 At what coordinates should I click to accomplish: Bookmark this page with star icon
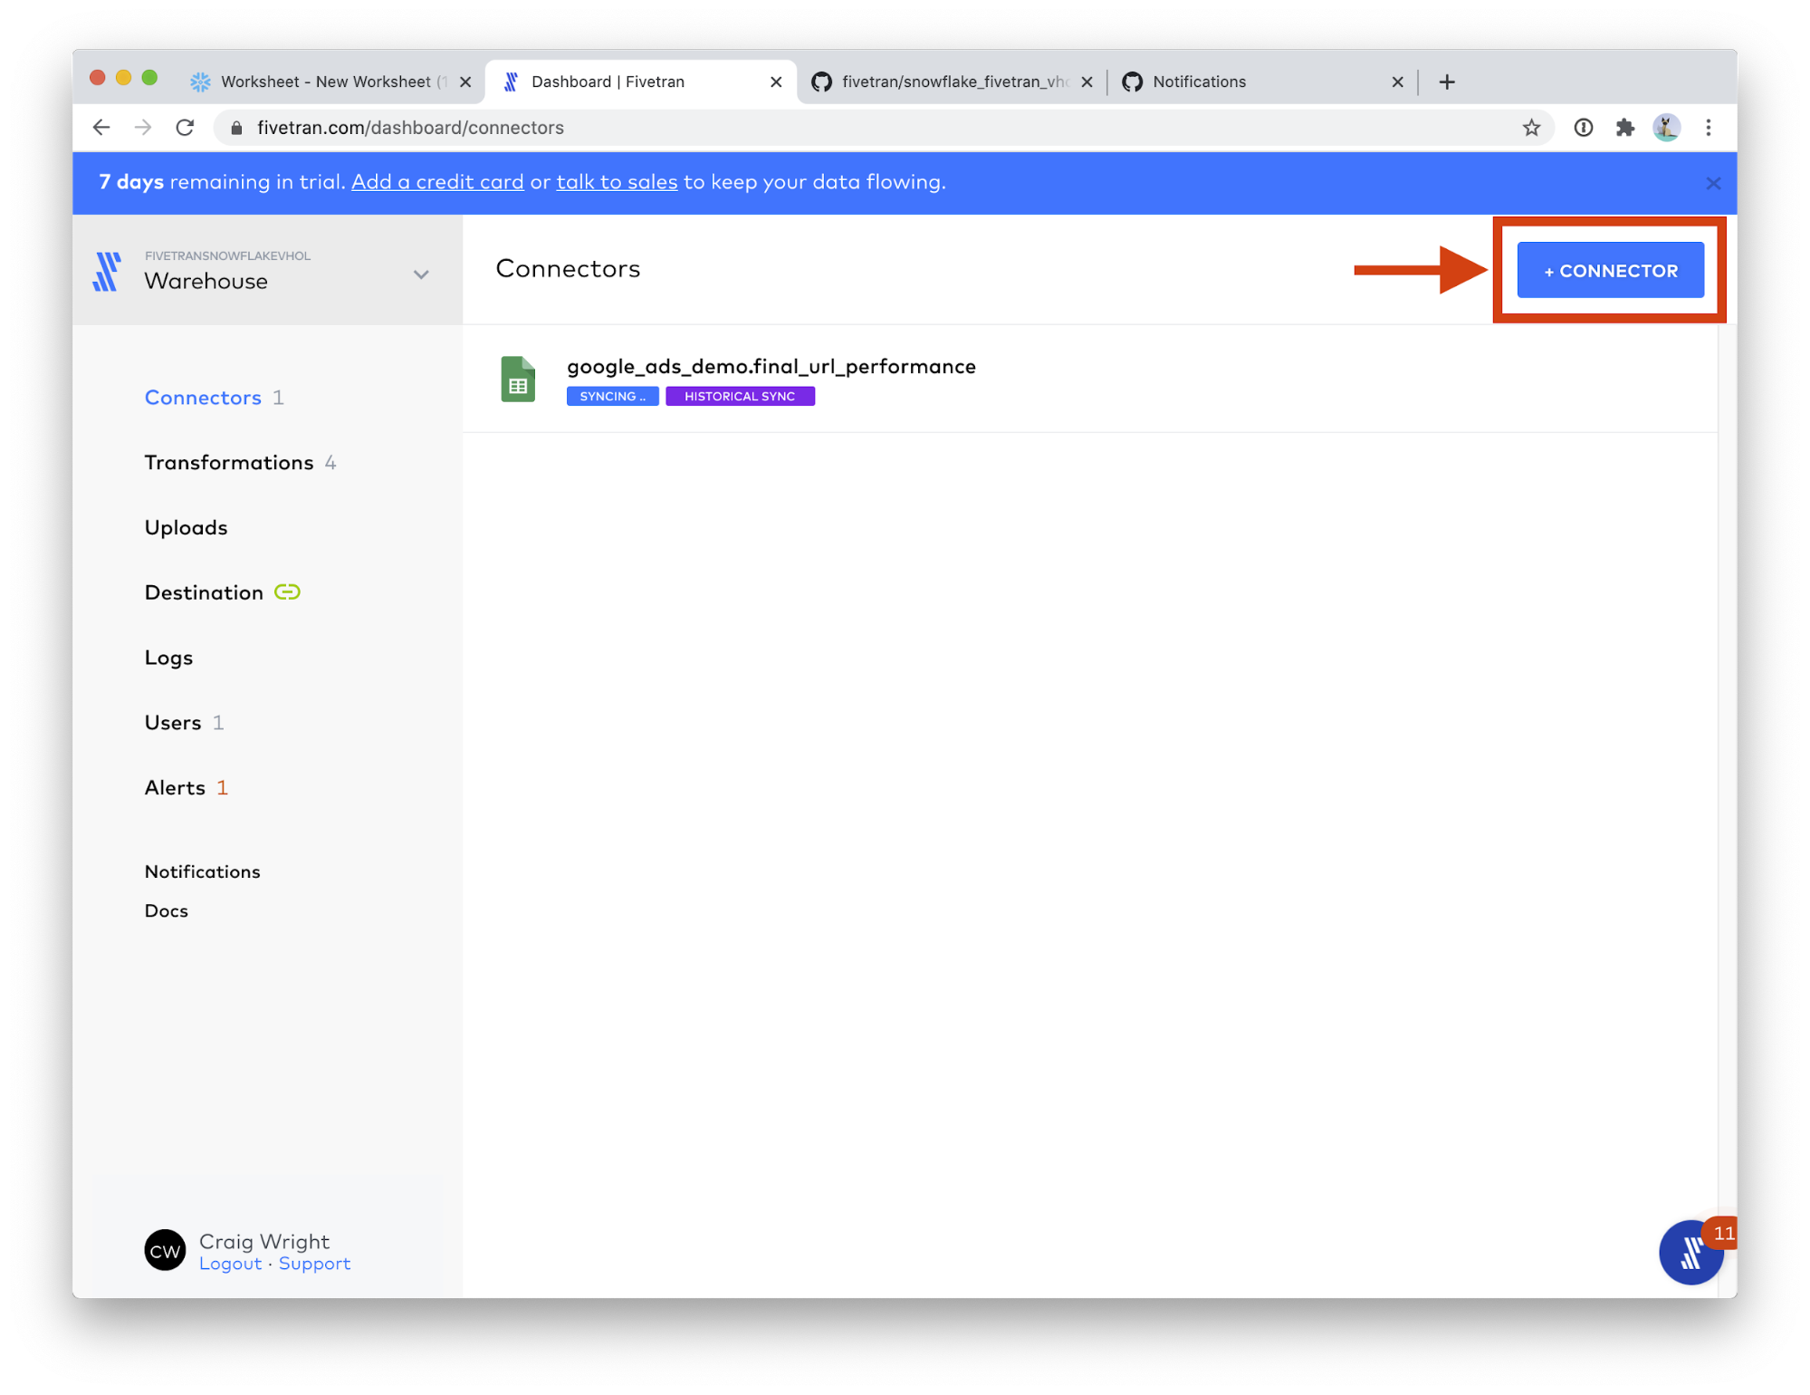click(1531, 128)
